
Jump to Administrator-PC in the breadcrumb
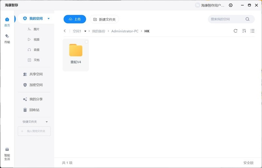click(x=125, y=31)
